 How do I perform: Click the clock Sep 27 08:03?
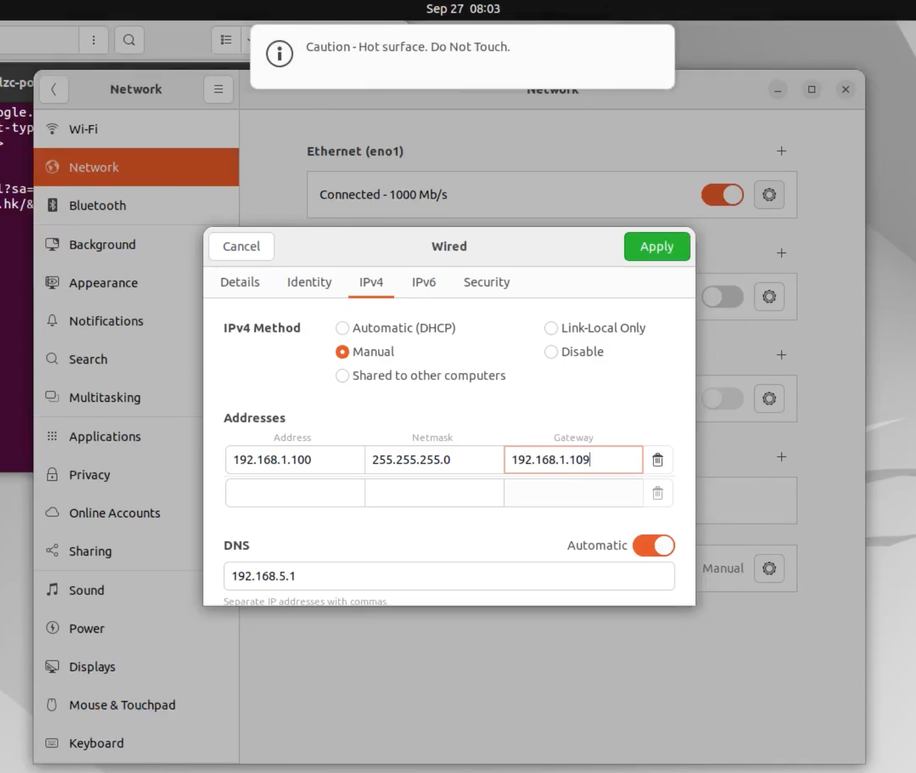click(463, 9)
